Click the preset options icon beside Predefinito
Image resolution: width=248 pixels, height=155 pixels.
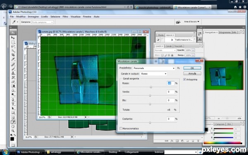(179, 68)
